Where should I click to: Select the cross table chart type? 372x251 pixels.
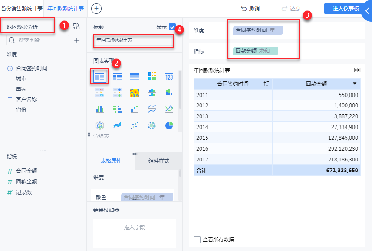pos(117,77)
